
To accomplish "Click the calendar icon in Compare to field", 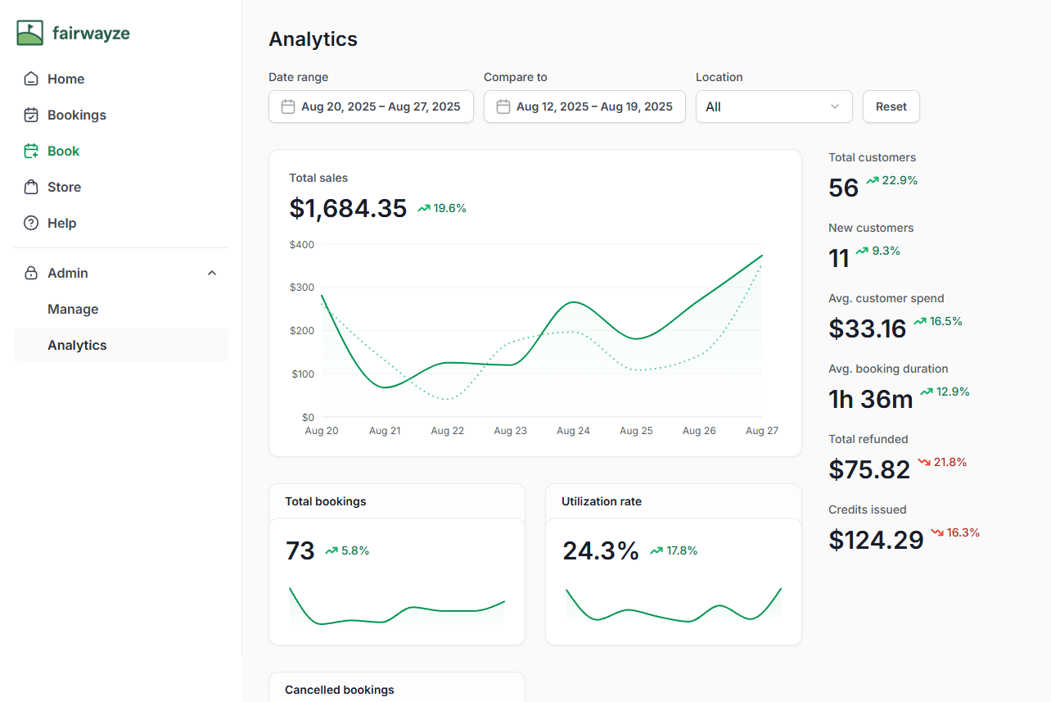I will 503,106.
